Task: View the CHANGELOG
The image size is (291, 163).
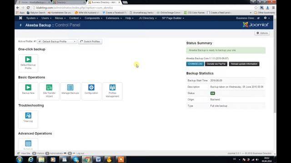Action: [x=195, y=64]
